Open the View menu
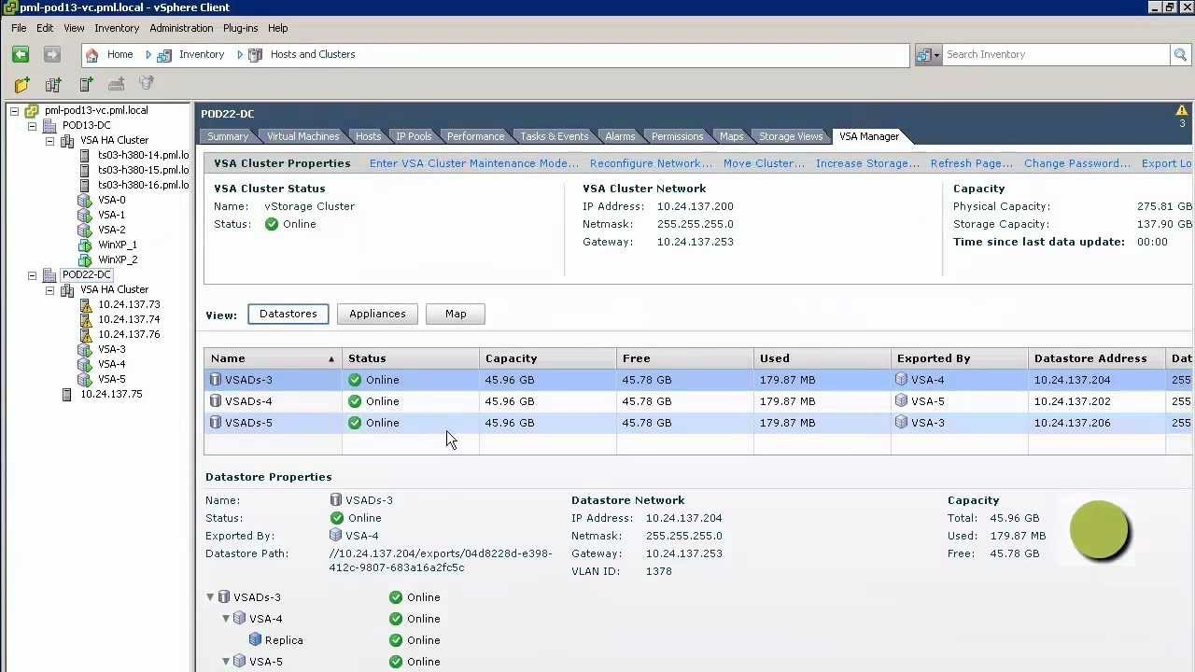Image resolution: width=1195 pixels, height=672 pixels. 74,28
